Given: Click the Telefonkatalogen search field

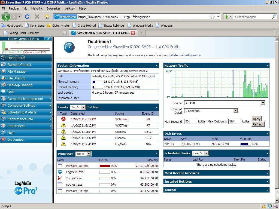Looking at the screenshot, I should tap(252, 17).
